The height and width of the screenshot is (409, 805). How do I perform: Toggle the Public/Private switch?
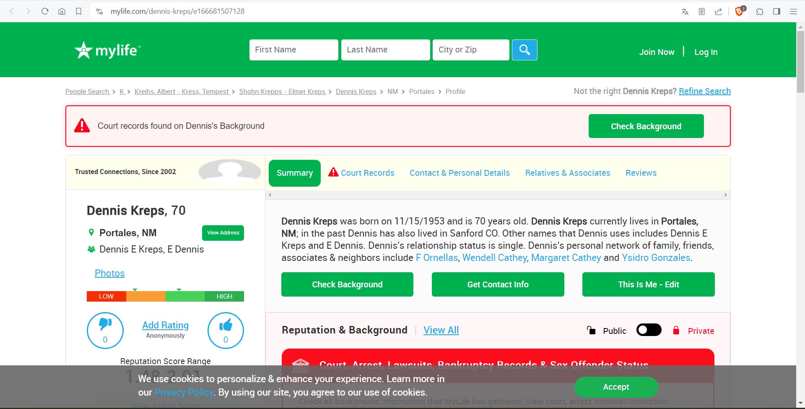click(649, 330)
